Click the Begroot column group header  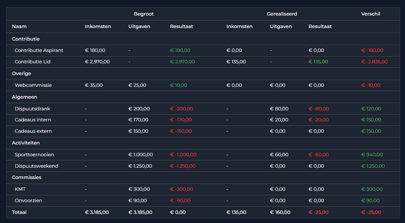pyautogui.click(x=144, y=14)
